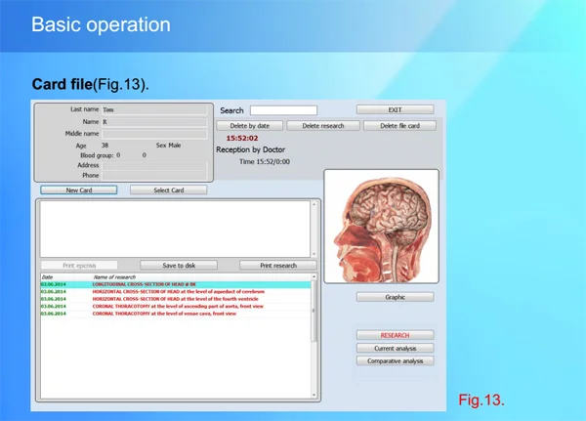Click Print research button
This screenshot has width=586, height=421.
278,265
